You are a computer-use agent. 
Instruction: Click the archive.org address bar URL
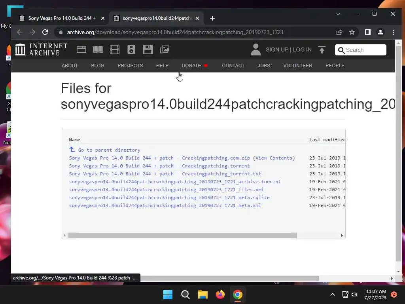(x=175, y=32)
